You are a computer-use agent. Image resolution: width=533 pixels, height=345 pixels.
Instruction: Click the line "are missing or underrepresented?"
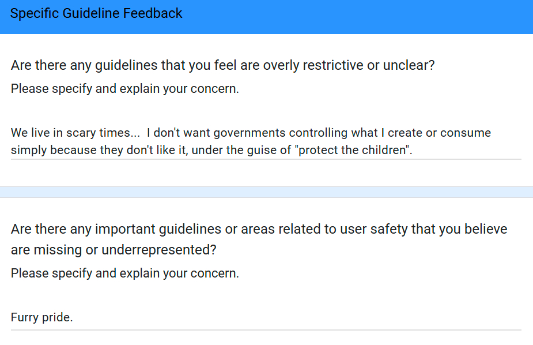(114, 250)
